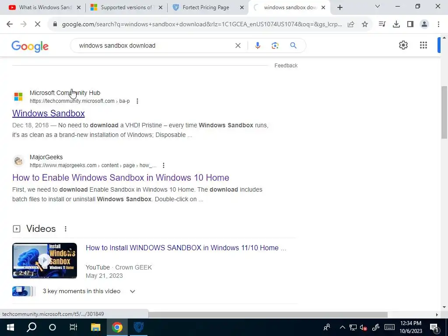Share this page icon in address bar
This screenshot has width=448, height=336.
351,24
